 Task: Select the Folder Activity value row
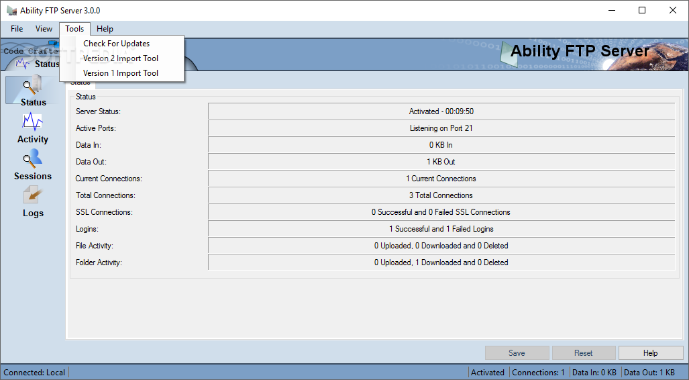(441, 262)
